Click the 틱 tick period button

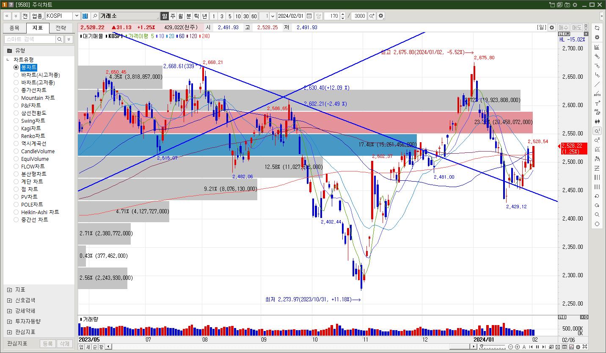click(x=197, y=16)
